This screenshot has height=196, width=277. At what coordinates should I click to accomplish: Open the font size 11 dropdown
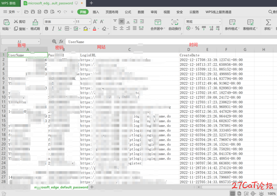point(90,22)
